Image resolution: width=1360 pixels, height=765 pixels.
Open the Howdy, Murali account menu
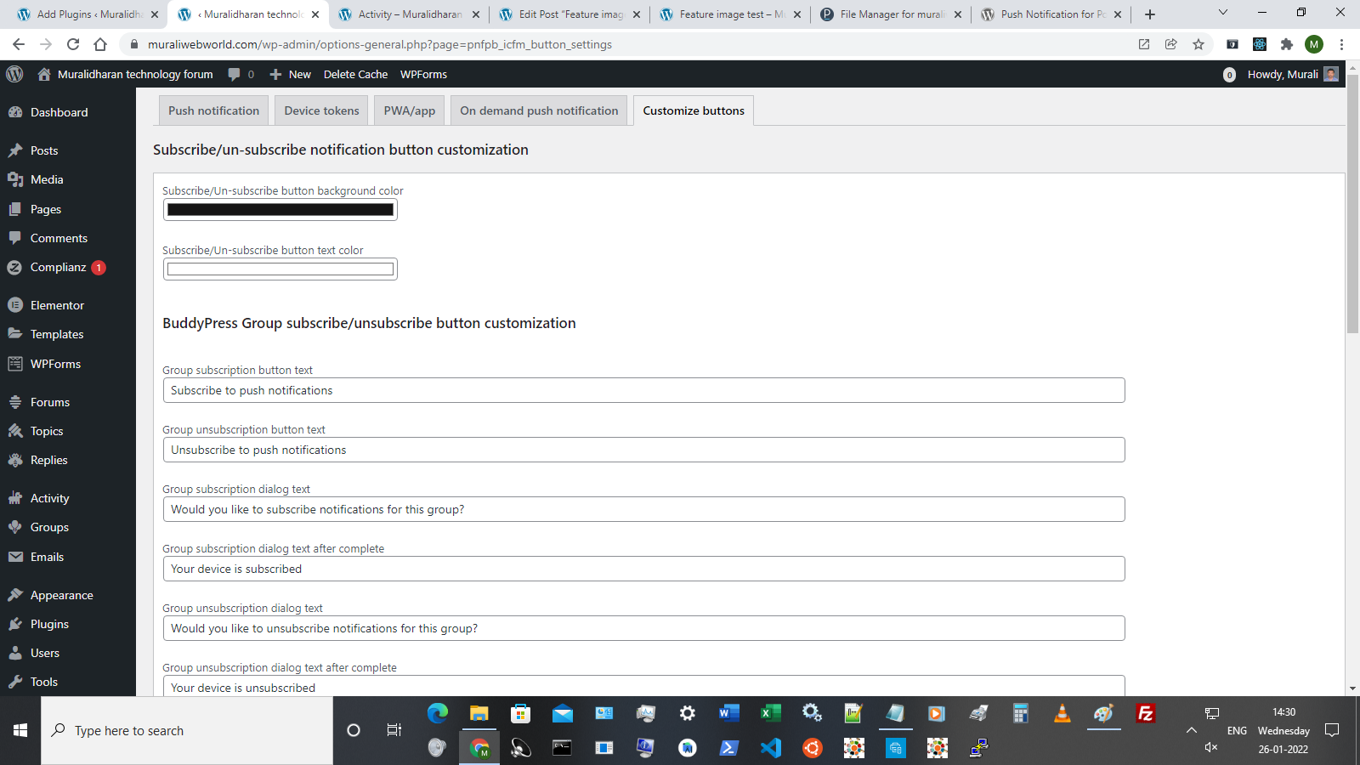click(x=1293, y=74)
